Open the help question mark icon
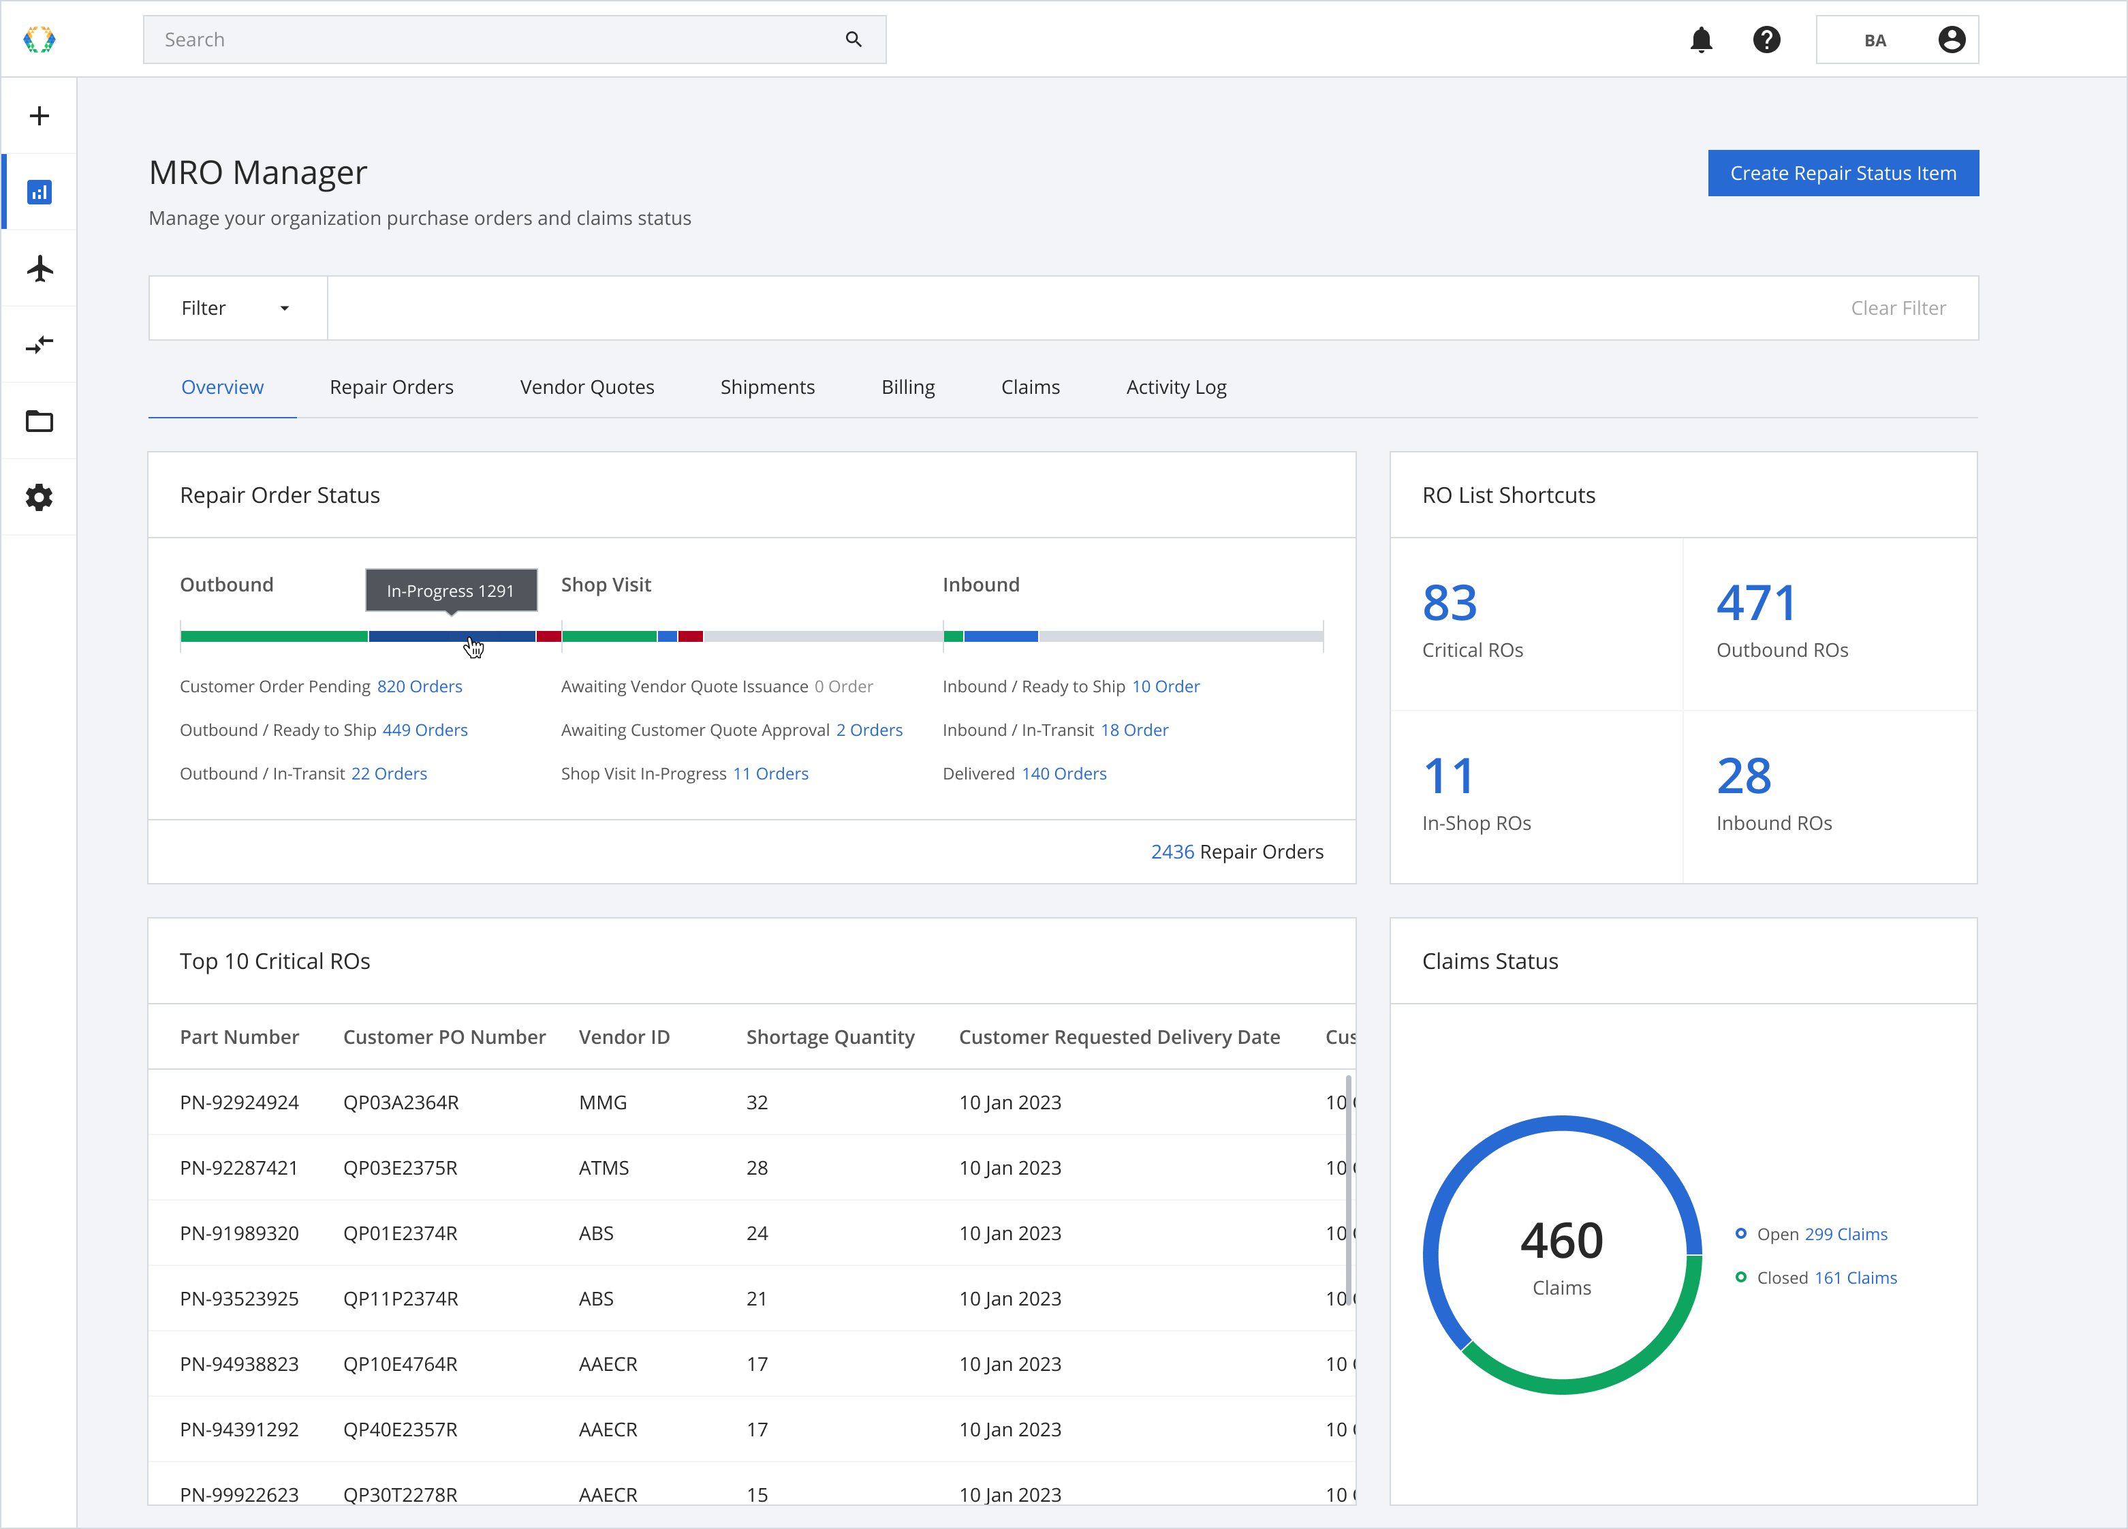The width and height of the screenshot is (2128, 1529). coord(1767,40)
